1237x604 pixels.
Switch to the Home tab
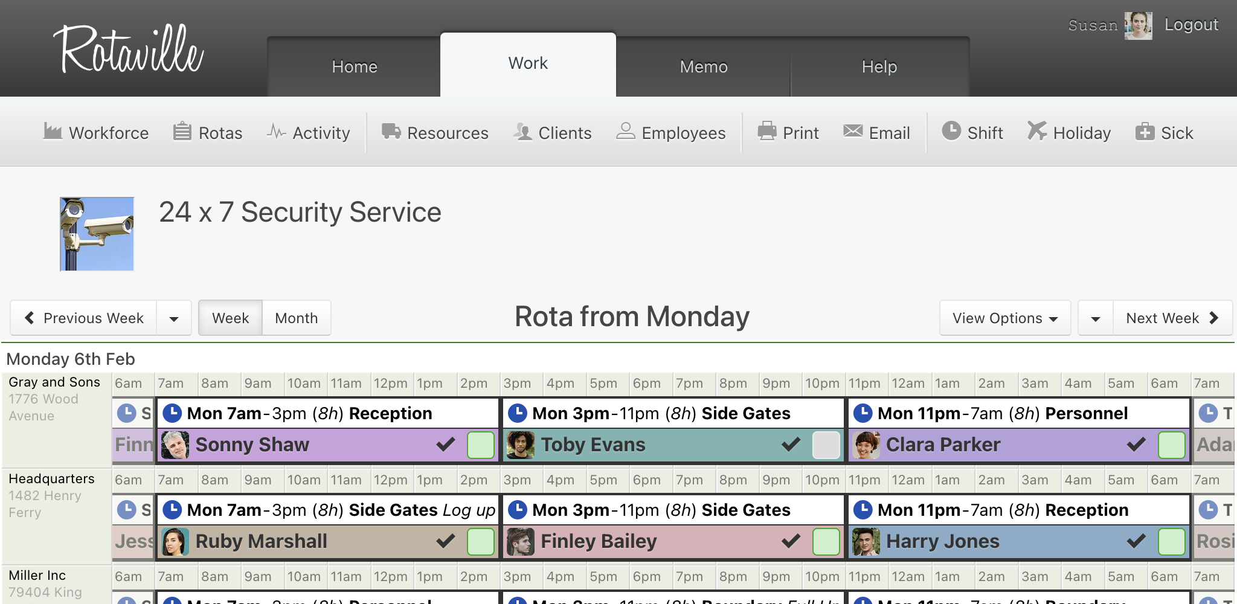pyautogui.click(x=354, y=66)
